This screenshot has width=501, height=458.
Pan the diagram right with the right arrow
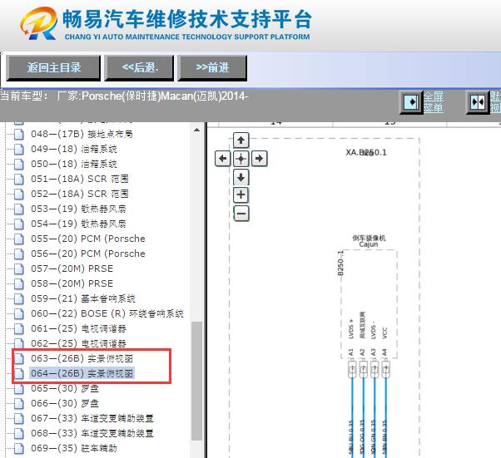click(x=260, y=158)
